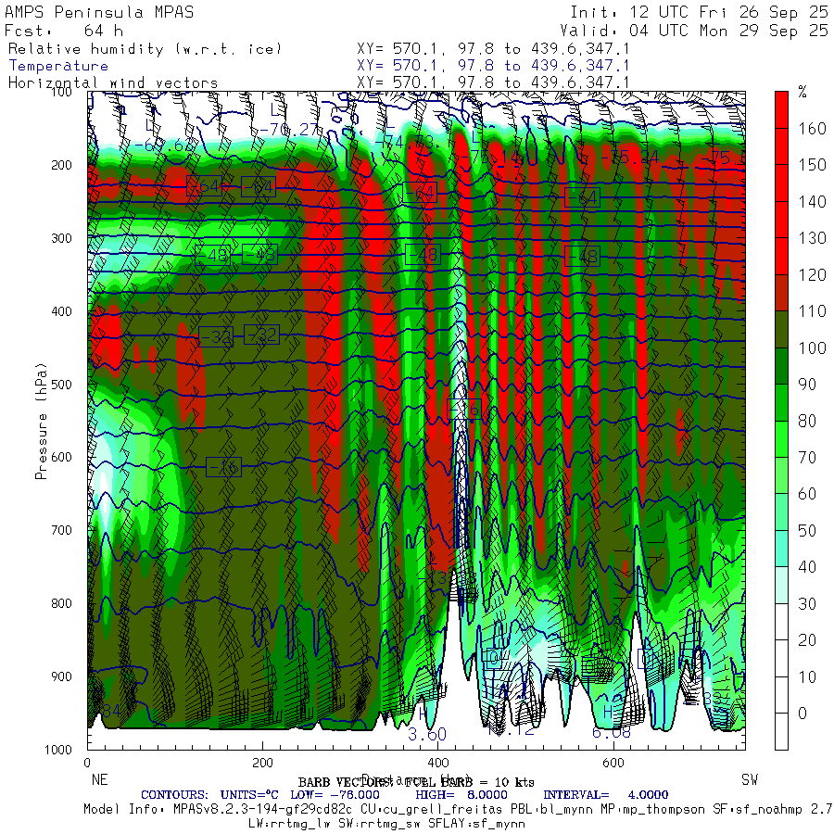
Task: Choose the aqua swatch between 40 and 50
Action: point(781,549)
